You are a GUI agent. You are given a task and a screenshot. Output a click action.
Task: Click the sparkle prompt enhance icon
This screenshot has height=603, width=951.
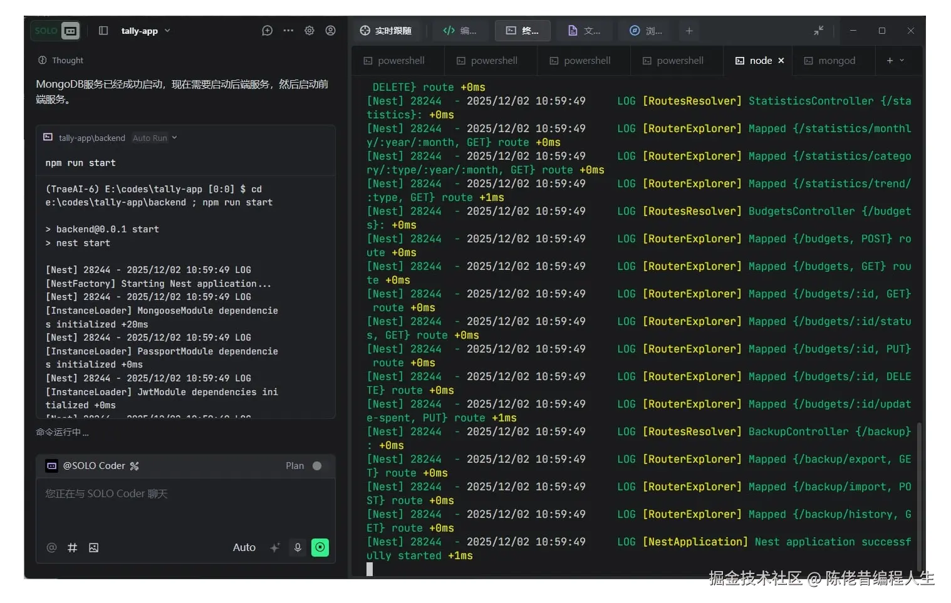[x=274, y=548]
